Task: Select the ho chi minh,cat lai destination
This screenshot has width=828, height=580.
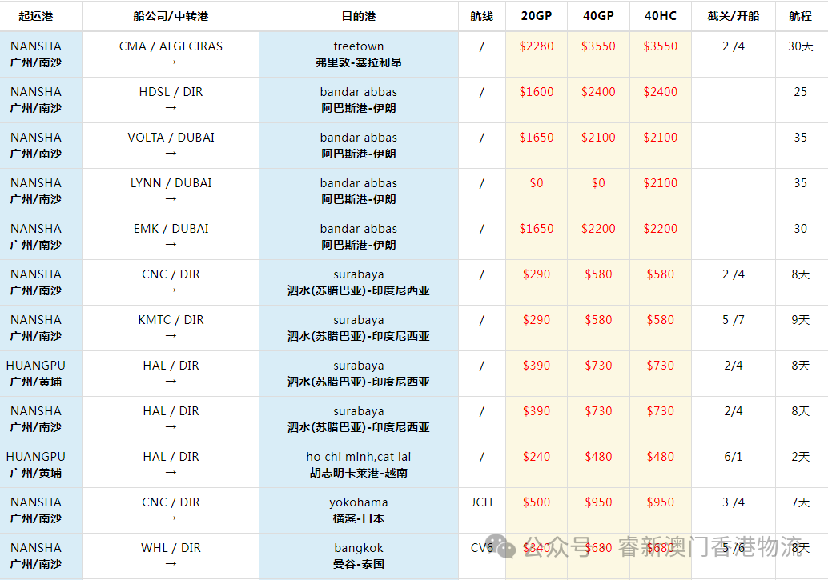Action: 359,465
